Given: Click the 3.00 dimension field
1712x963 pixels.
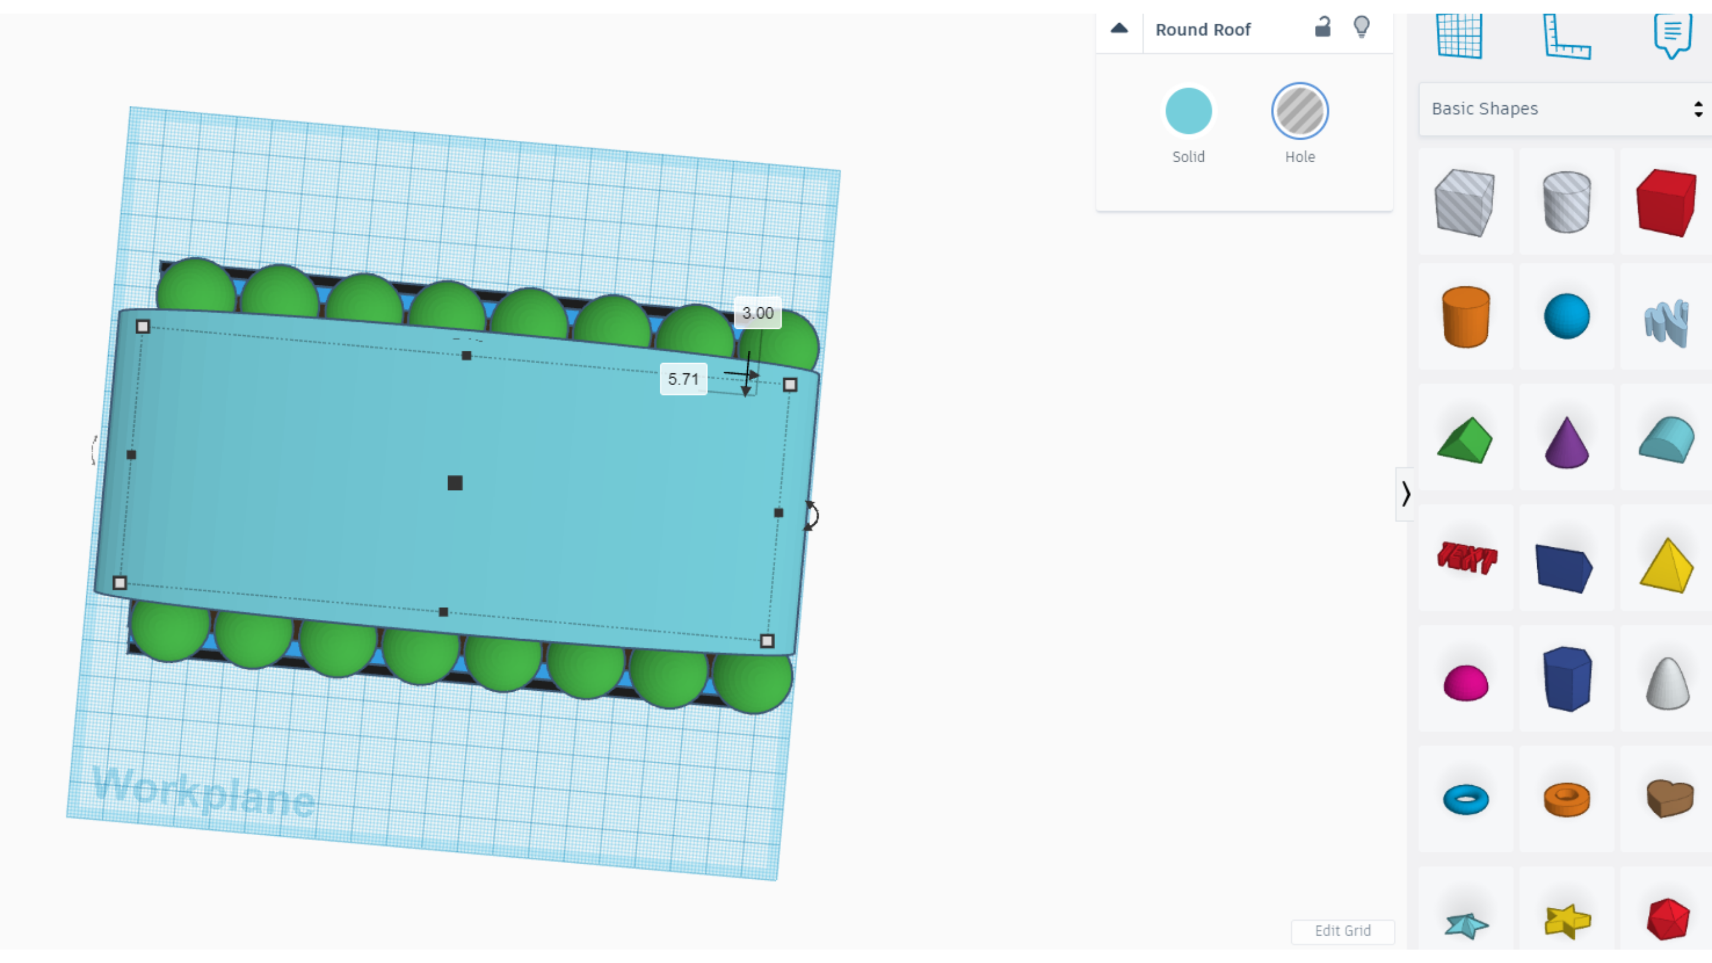Looking at the screenshot, I should (x=757, y=313).
